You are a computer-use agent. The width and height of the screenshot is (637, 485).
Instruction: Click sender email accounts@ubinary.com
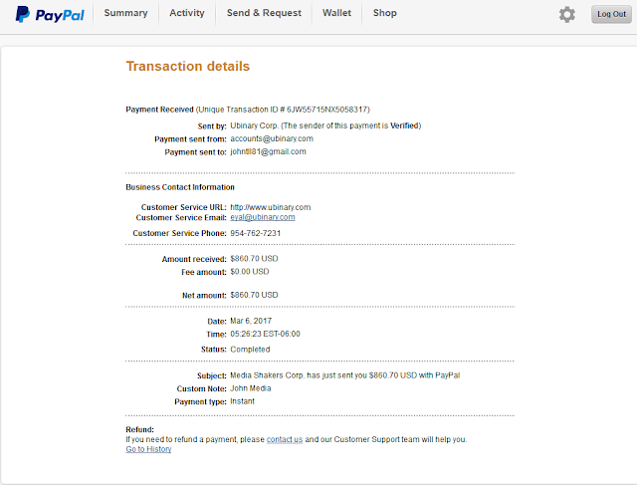(272, 138)
